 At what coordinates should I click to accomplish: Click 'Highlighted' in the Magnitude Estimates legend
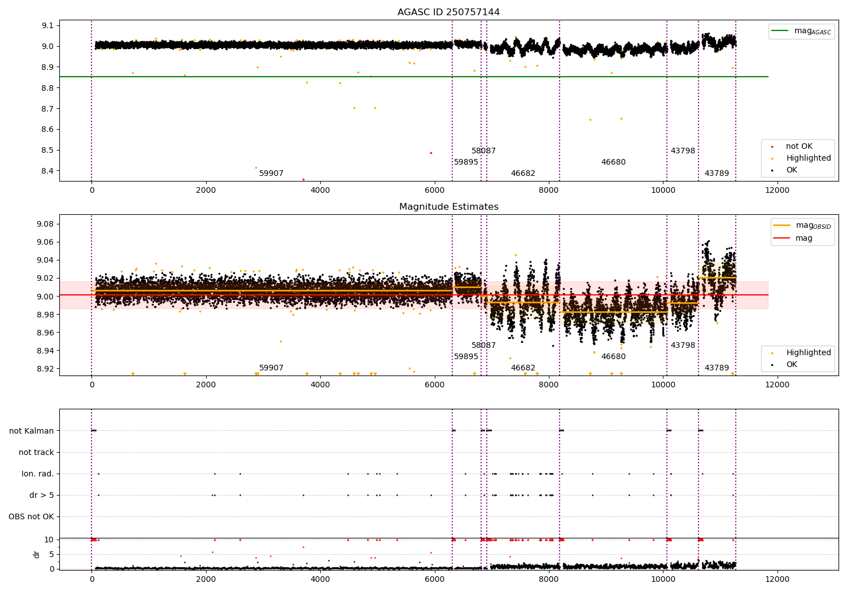pyautogui.click(x=809, y=353)
